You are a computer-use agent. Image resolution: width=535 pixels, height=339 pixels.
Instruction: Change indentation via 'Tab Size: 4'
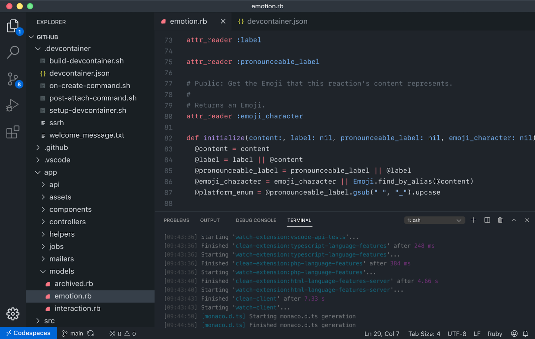(424, 334)
